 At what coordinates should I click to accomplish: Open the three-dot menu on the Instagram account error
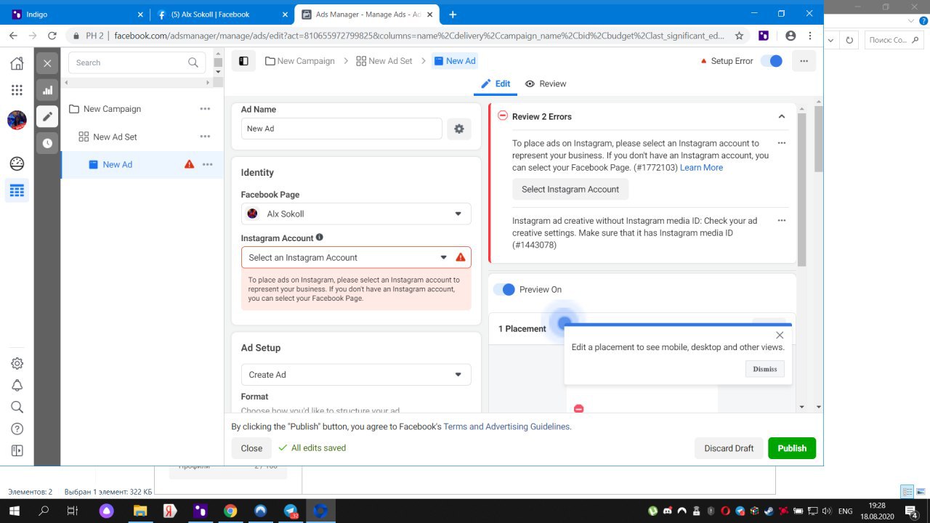point(782,143)
